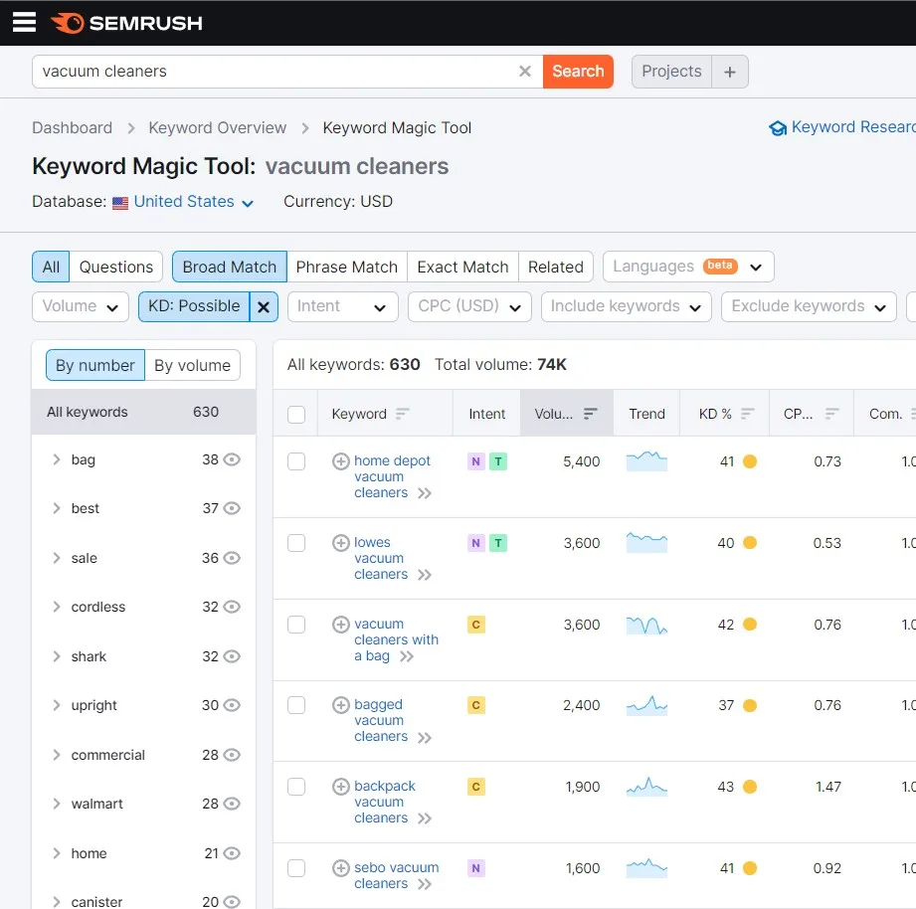Add home depot vacuum cleaners to list

point(340,461)
